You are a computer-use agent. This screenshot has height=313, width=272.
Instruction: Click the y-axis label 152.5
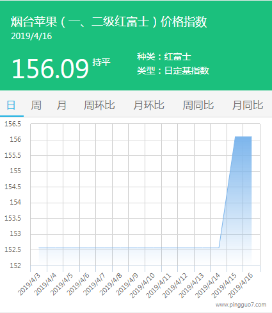click(13, 250)
